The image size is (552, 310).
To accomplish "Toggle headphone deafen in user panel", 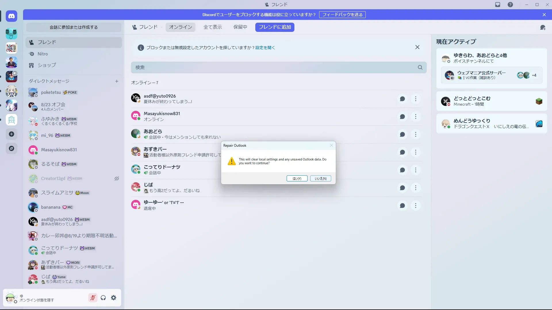I will 103,298.
